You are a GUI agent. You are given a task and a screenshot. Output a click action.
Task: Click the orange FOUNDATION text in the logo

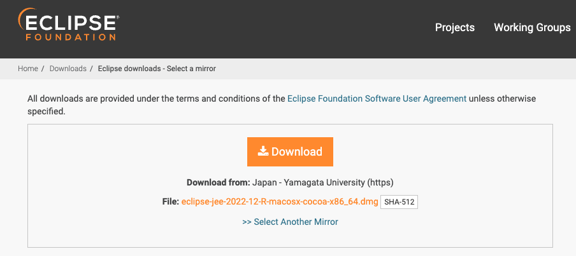(x=71, y=37)
